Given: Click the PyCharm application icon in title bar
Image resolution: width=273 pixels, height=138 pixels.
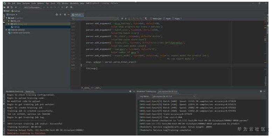Looking at the screenshot, I should [x=5, y=3].
